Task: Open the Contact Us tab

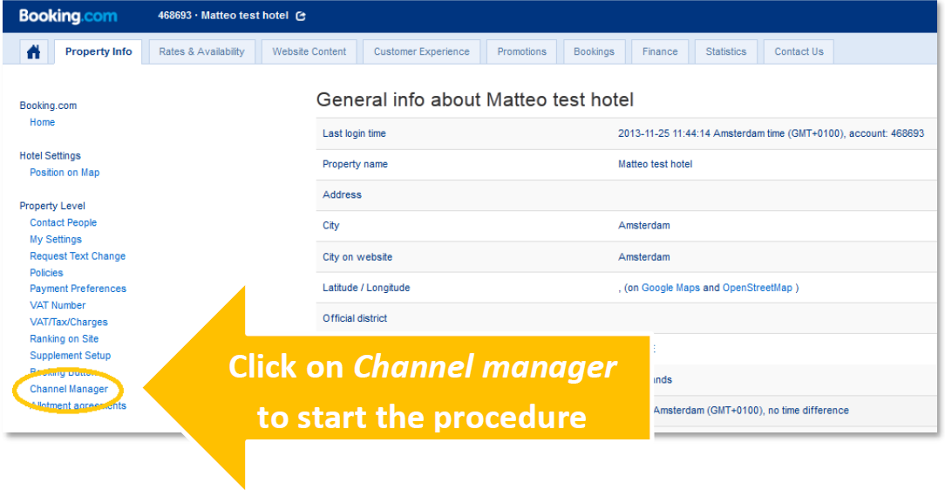Action: [799, 51]
